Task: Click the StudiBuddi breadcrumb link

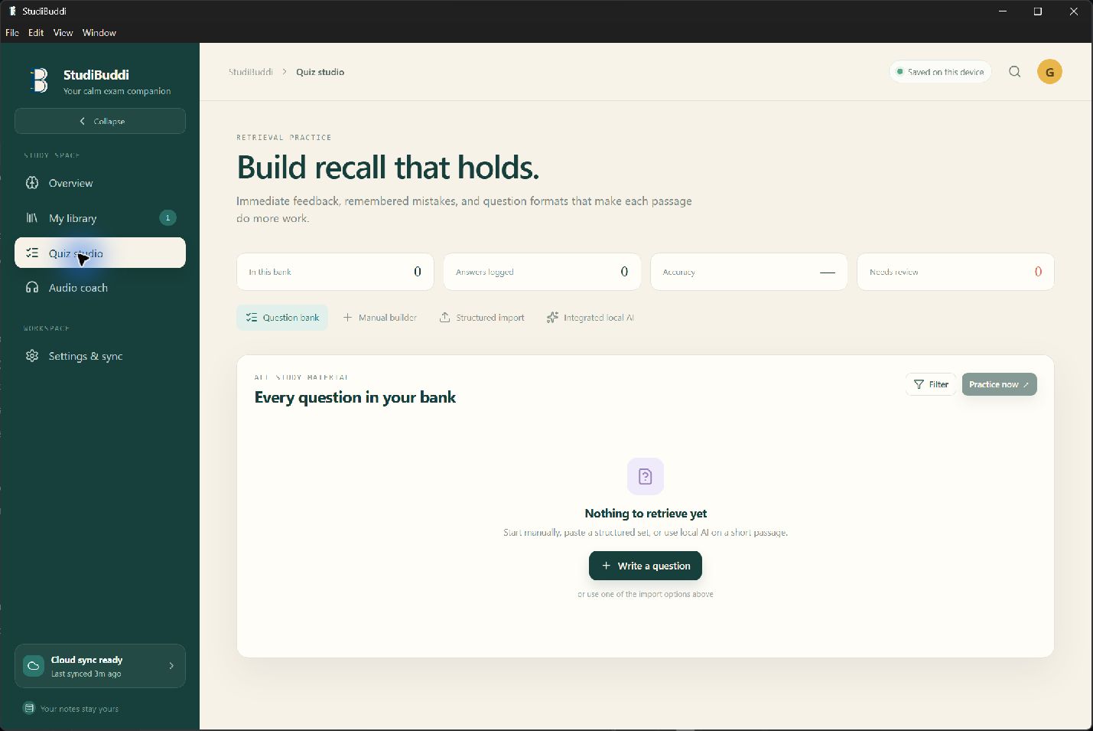Action: [x=251, y=72]
